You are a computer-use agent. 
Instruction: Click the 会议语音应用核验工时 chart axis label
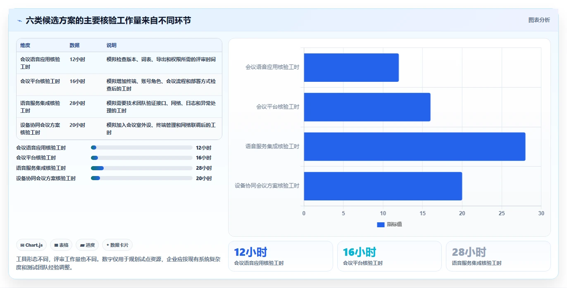272,67
